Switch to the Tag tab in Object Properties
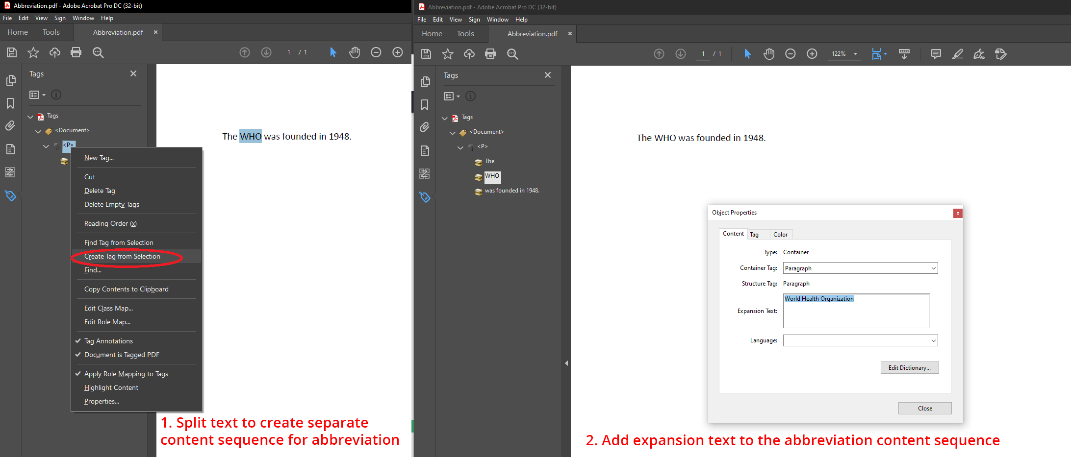The image size is (1071, 457). (x=754, y=235)
